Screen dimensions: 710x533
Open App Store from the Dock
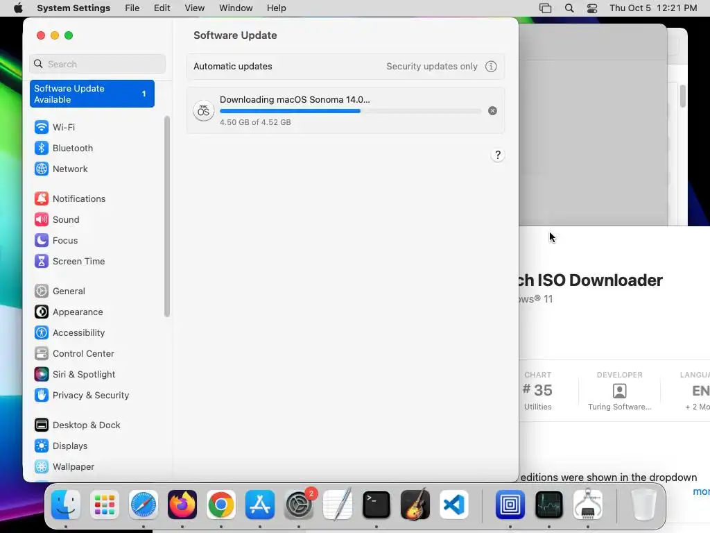(260, 505)
